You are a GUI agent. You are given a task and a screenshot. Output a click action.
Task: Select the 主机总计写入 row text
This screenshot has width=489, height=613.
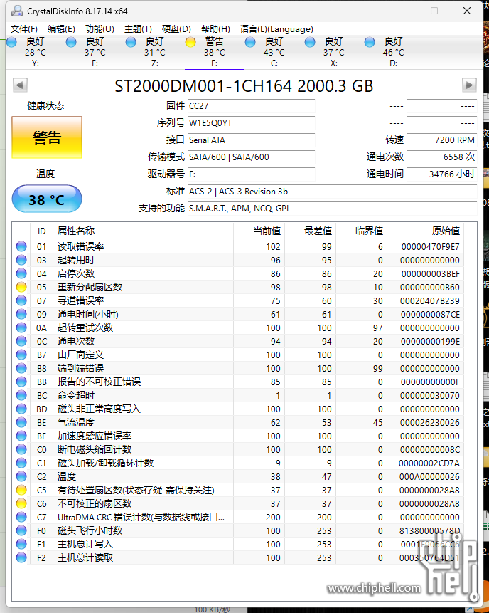point(85,544)
